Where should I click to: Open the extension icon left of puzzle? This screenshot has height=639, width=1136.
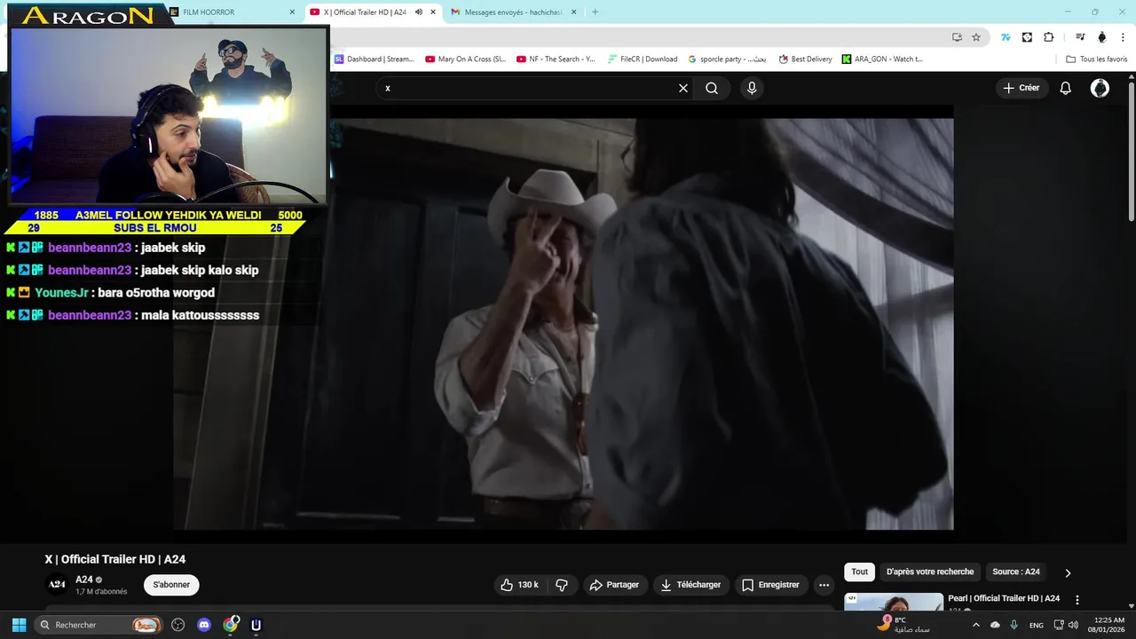point(1027,37)
